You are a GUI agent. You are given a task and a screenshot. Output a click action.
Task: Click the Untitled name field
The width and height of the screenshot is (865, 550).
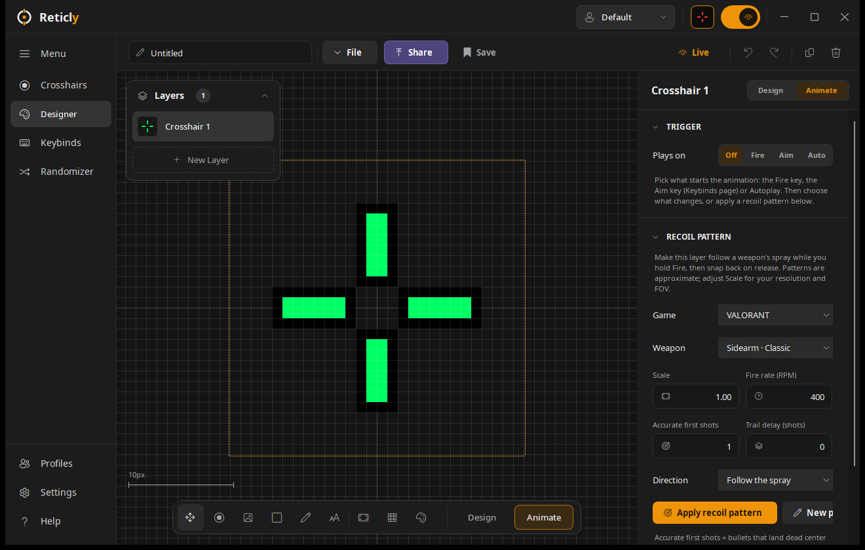click(x=220, y=52)
